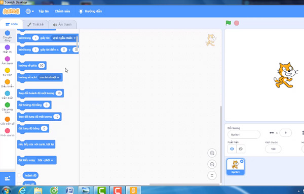Select Âm thanh magenta category circle
The width and height of the screenshot is (304, 194).
(8, 59)
